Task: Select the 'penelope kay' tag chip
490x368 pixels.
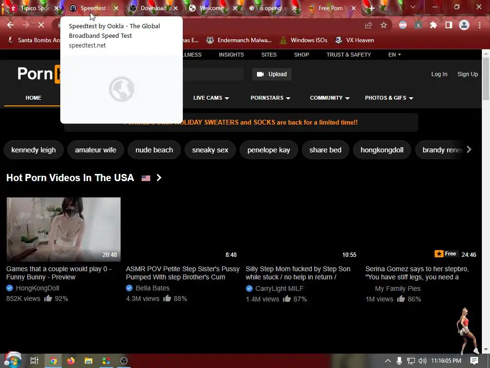Action: tap(269, 150)
